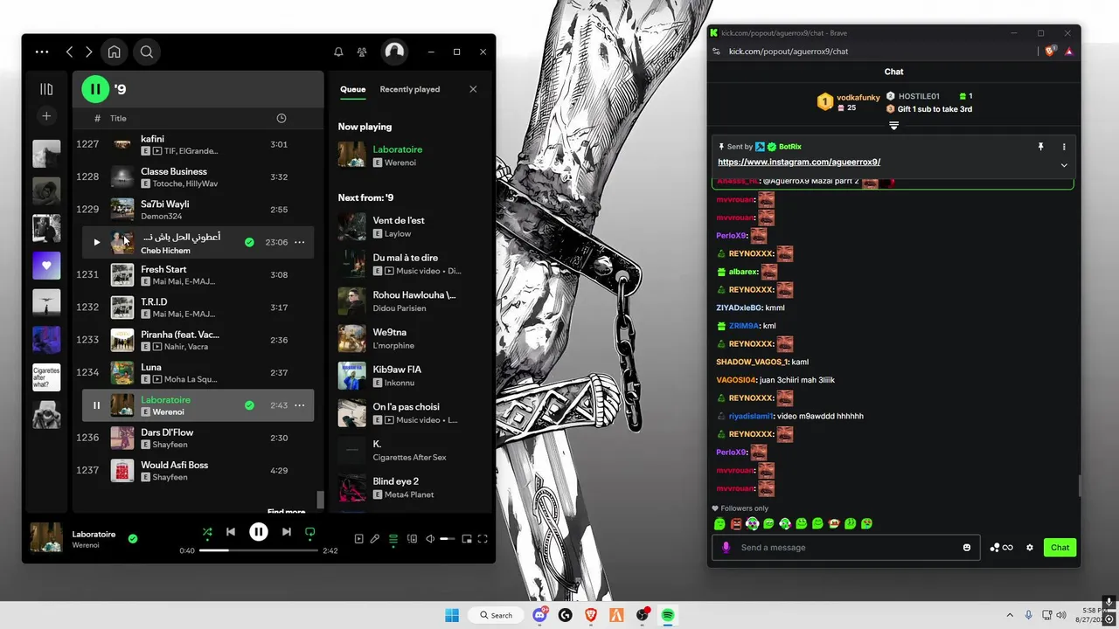Focus the 'Send a message' field

click(x=848, y=548)
